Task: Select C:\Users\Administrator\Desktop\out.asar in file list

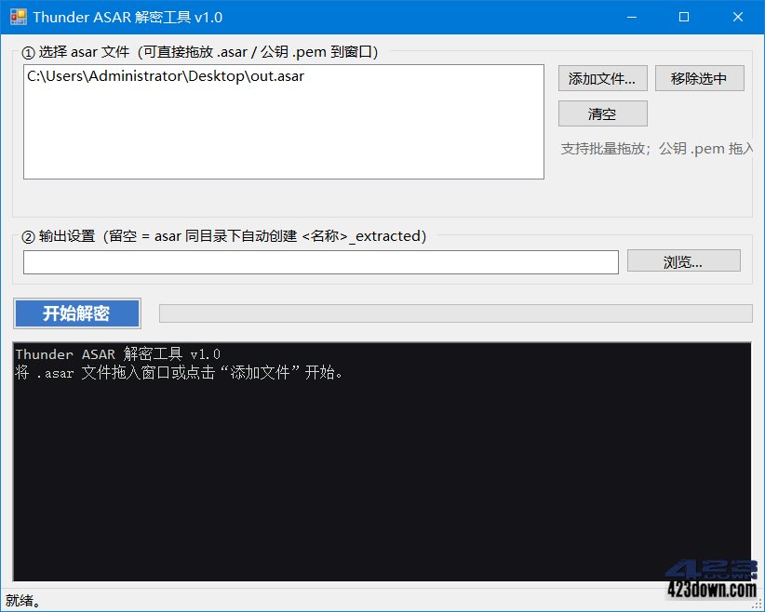Action: (166, 76)
